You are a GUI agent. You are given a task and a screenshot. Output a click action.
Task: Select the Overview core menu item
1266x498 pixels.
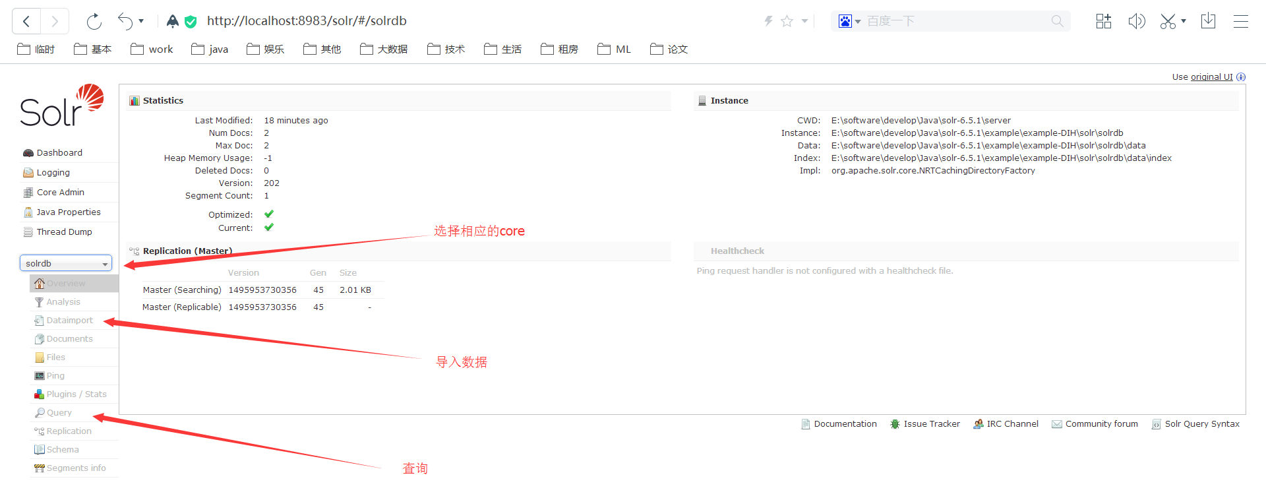coord(74,284)
